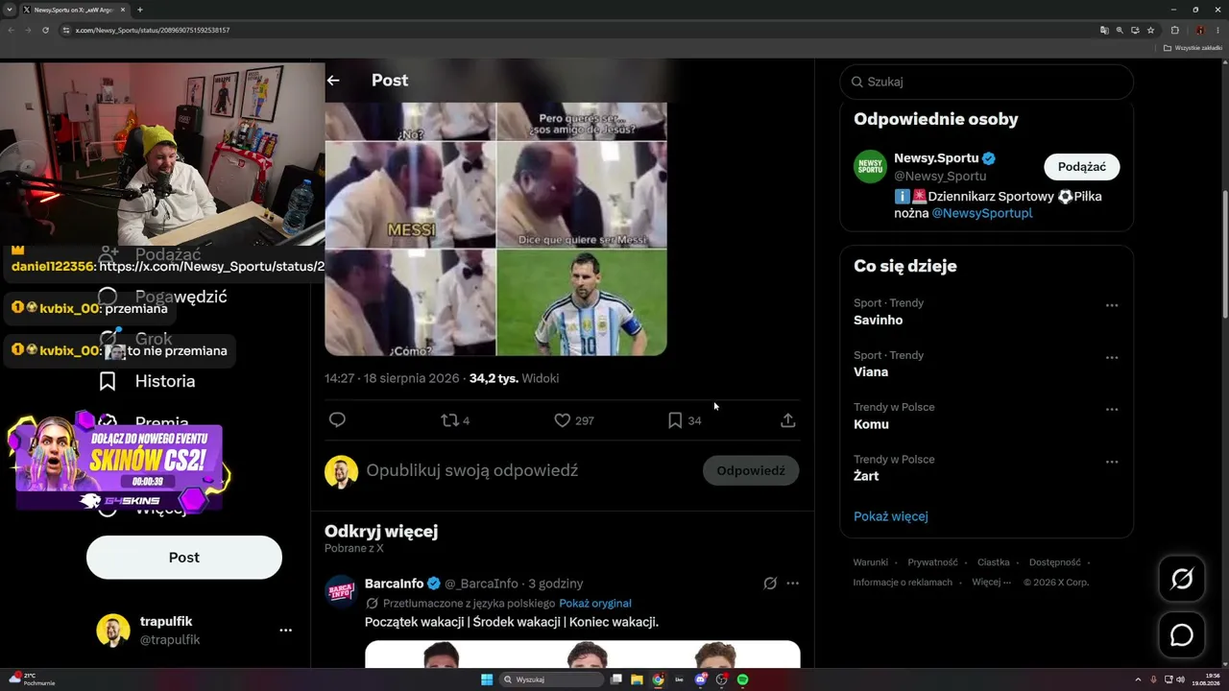Open Newsy.Sportu profile avatar
The image size is (1229, 691).
click(870, 166)
